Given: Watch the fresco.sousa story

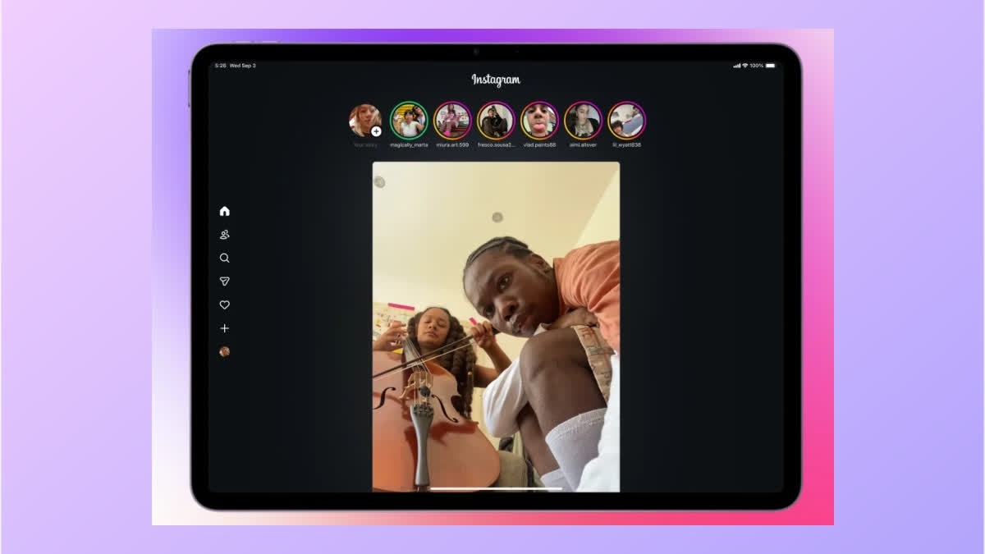Looking at the screenshot, I should [x=496, y=121].
